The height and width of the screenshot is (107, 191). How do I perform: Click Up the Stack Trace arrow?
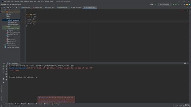[x=7, y=66]
